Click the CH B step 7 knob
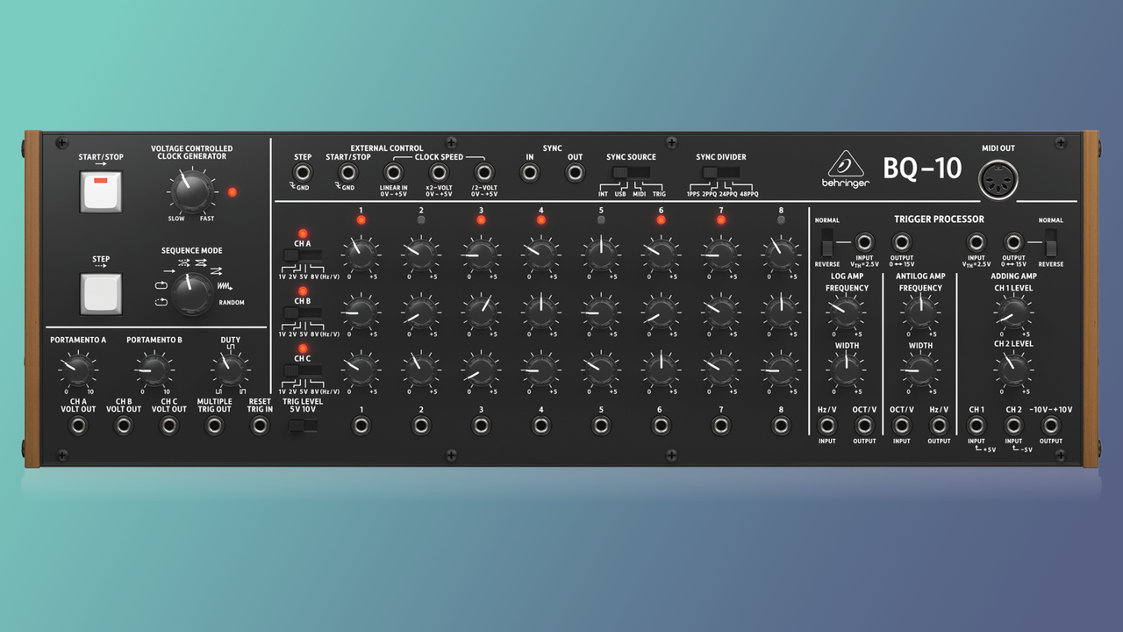The width and height of the screenshot is (1123, 632). pos(721,312)
